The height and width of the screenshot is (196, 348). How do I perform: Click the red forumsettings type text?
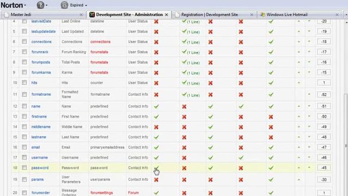102,193
